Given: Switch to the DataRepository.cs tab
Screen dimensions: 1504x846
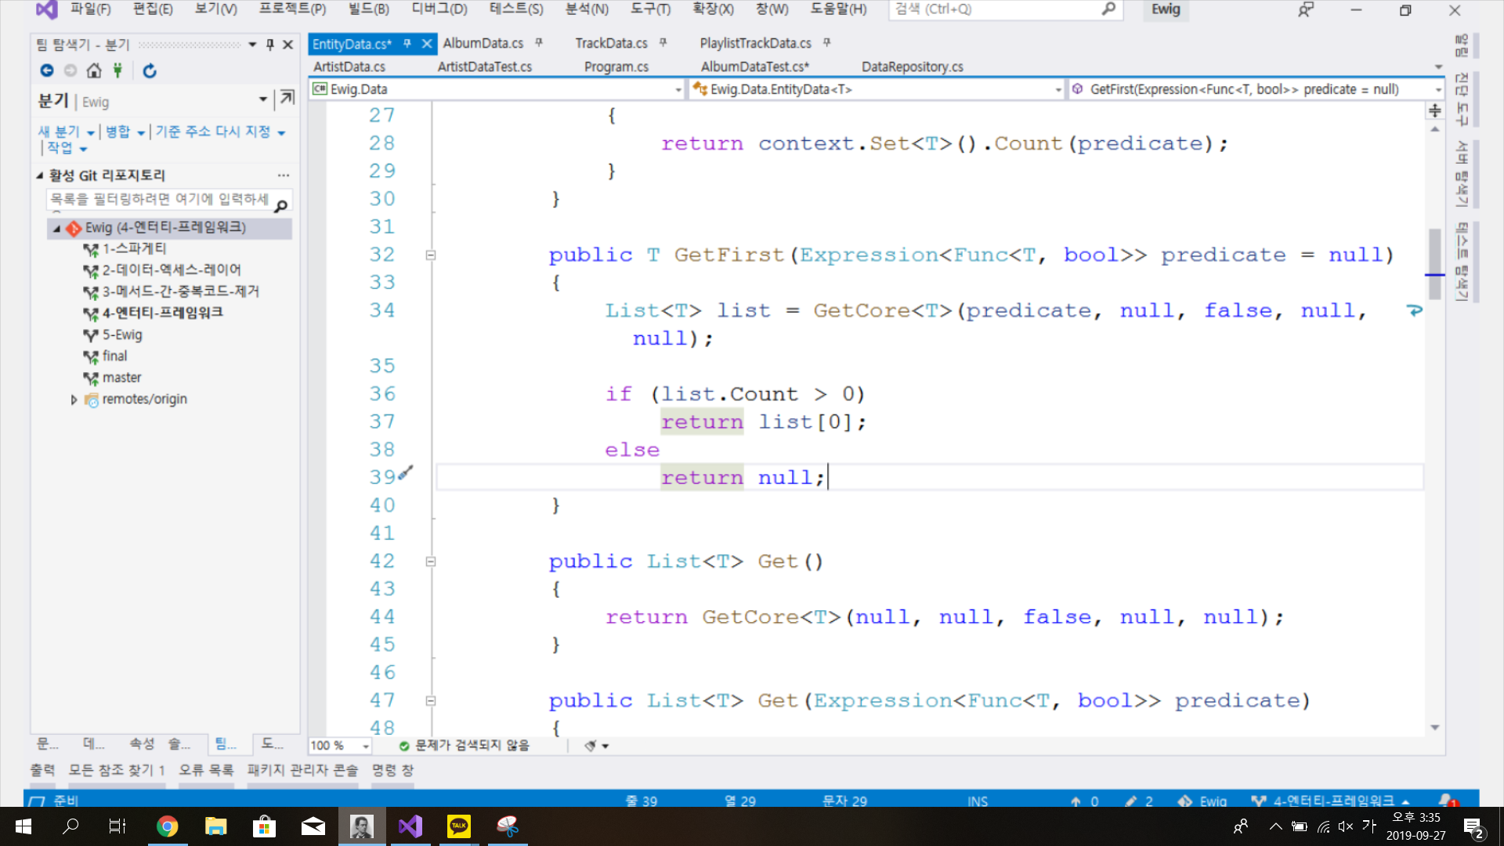Looking at the screenshot, I should [x=912, y=67].
